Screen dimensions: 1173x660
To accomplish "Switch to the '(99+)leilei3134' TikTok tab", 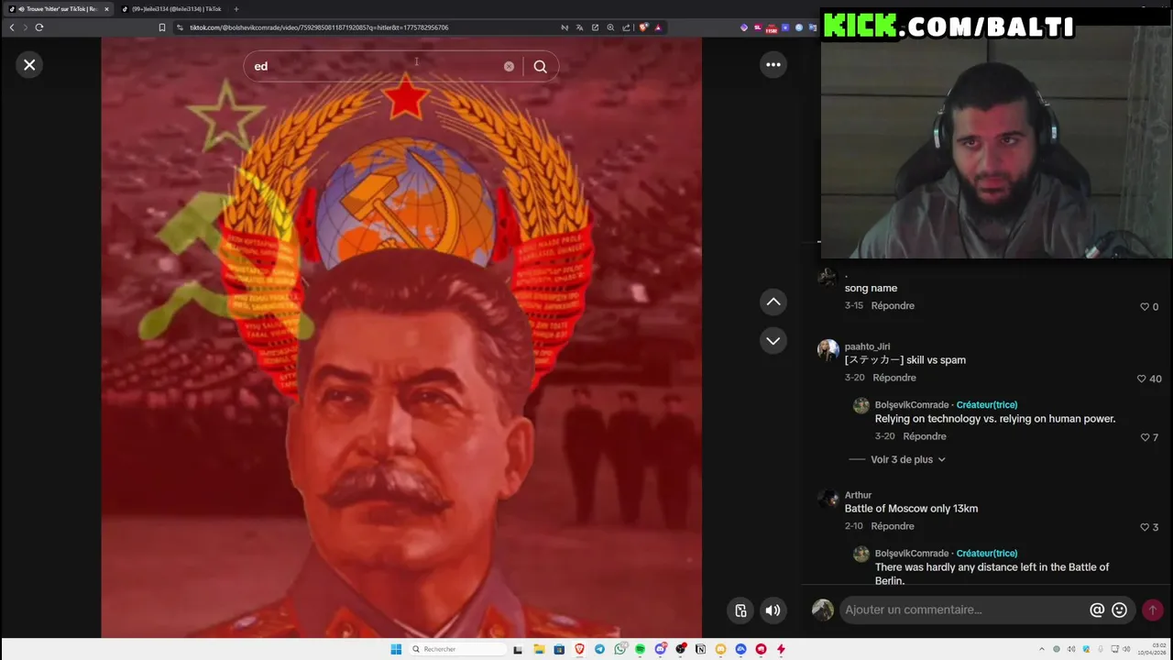I will click(x=176, y=9).
